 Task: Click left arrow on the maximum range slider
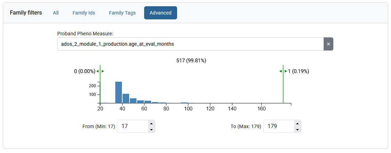281,71
